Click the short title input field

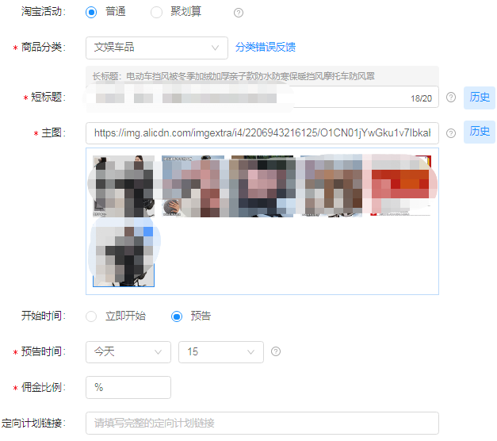(246, 98)
